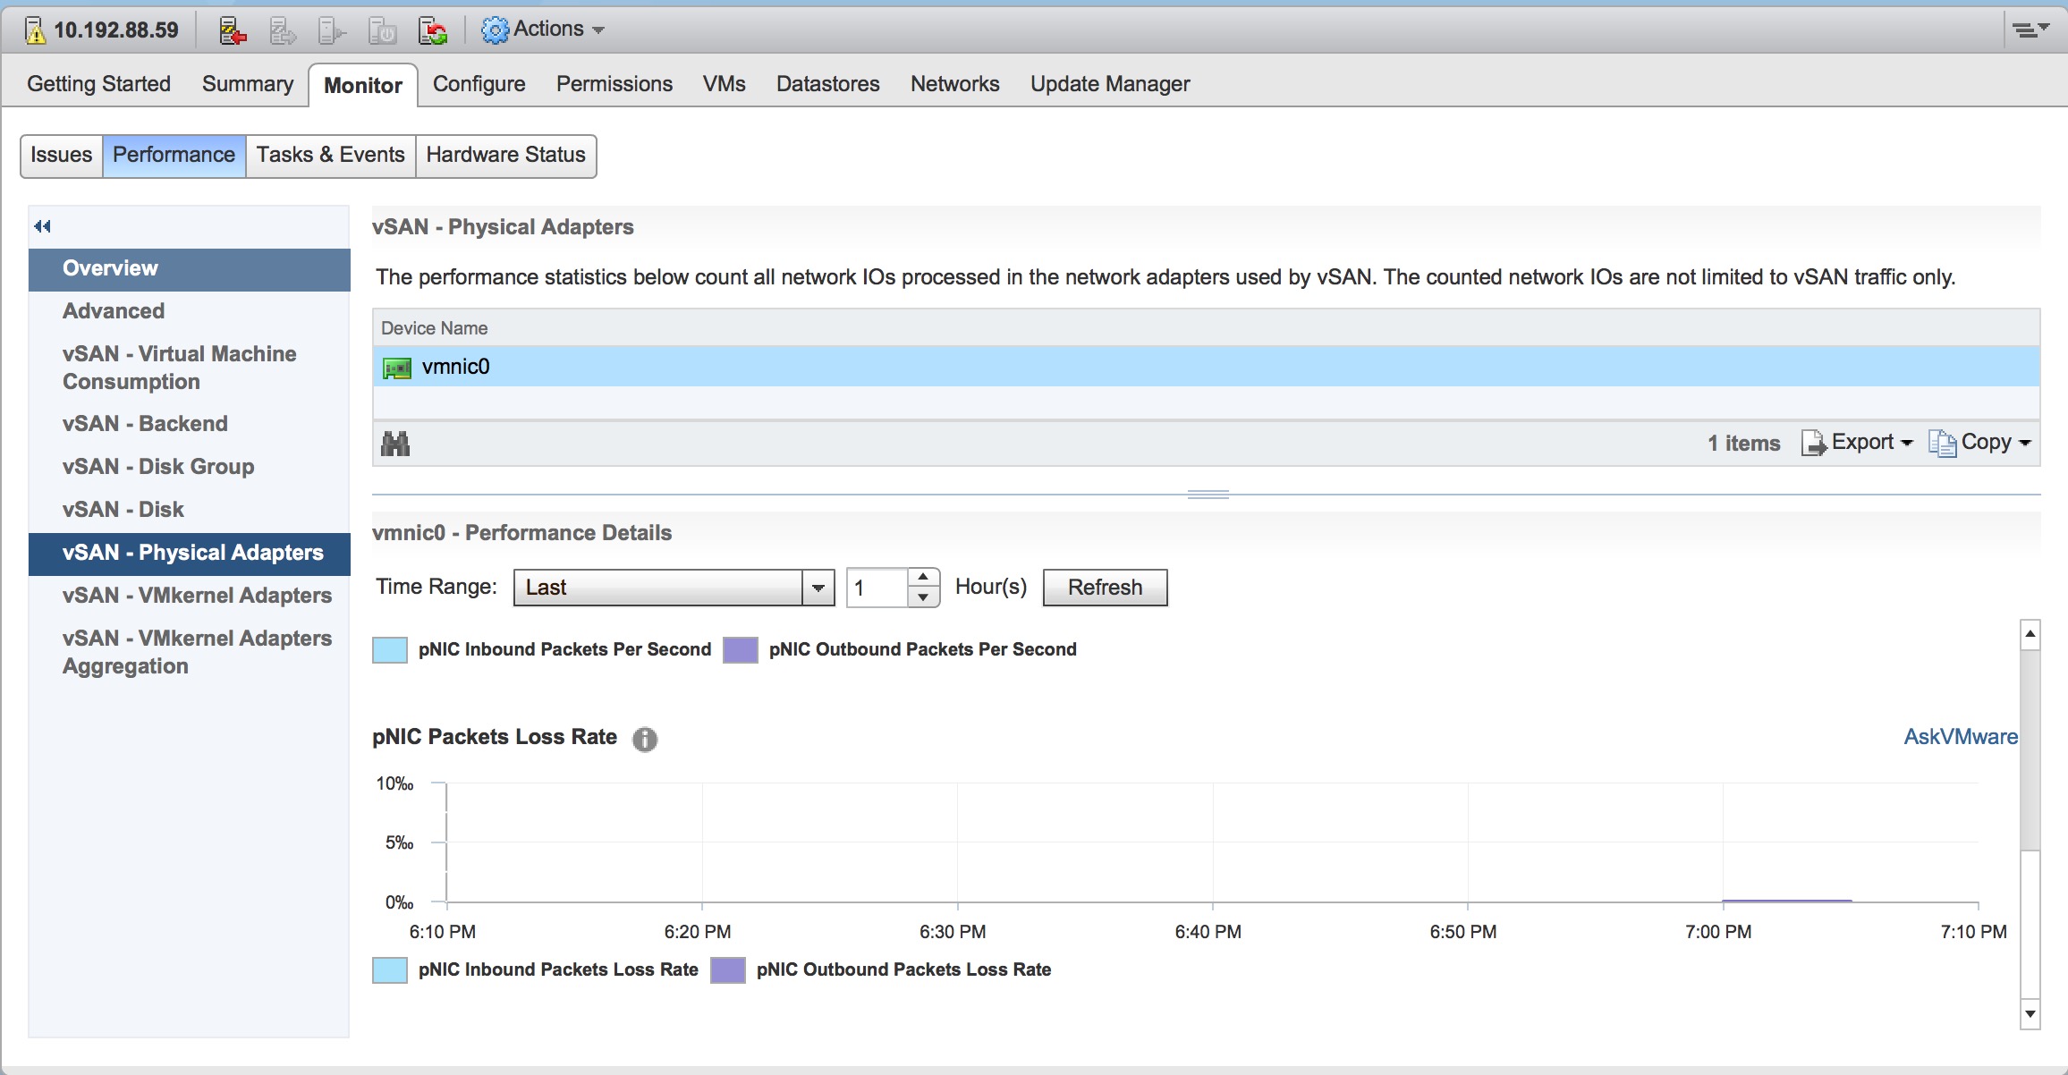Select the Tasks & Events sub-tab

pos(331,156)
